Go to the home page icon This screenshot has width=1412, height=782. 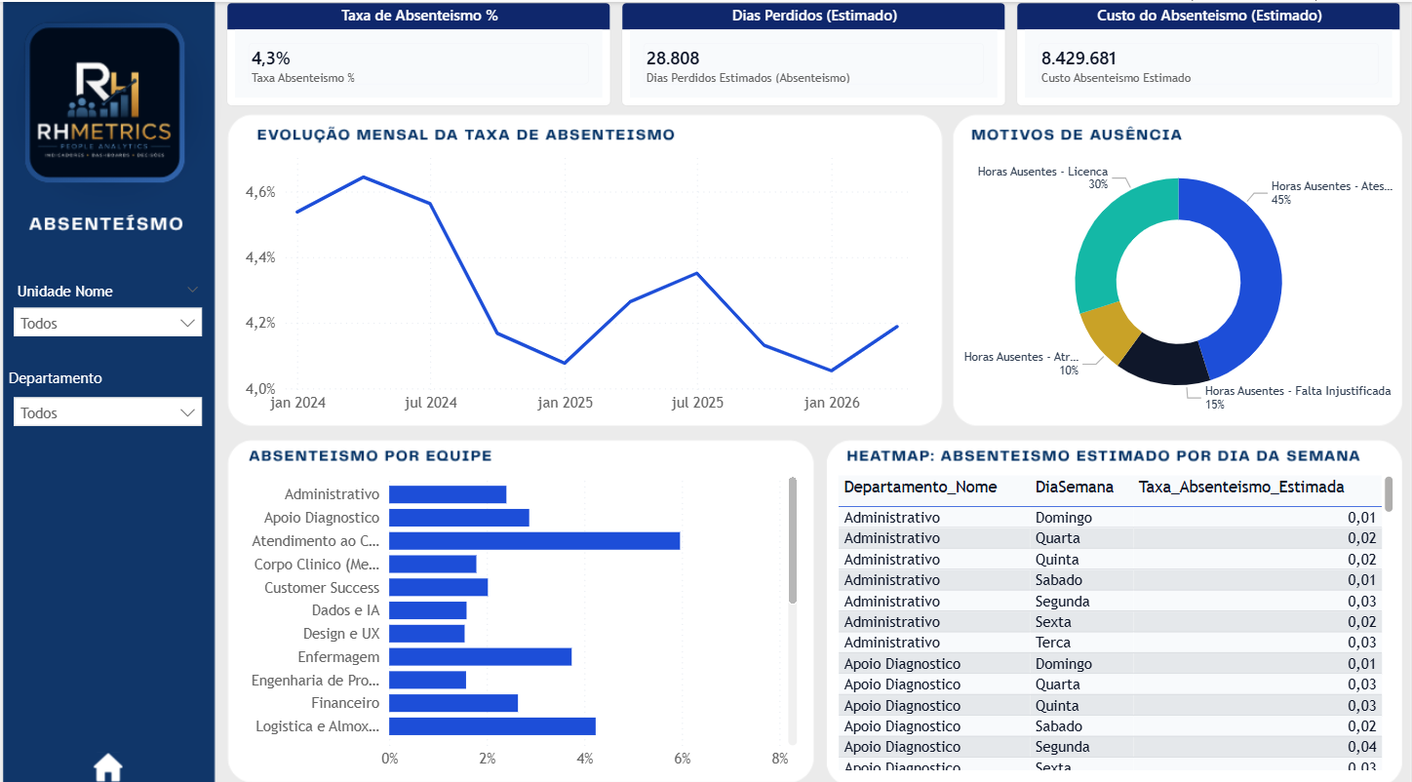(x=108, y=768)
